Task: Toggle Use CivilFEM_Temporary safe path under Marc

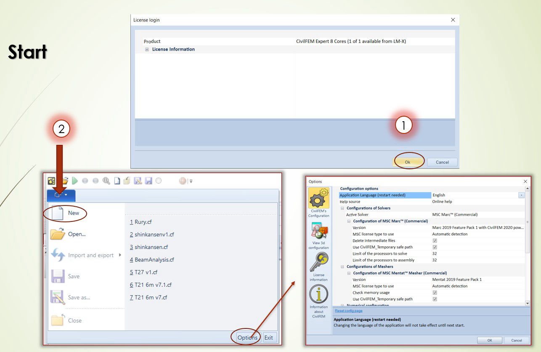Action: click(435, 247)
